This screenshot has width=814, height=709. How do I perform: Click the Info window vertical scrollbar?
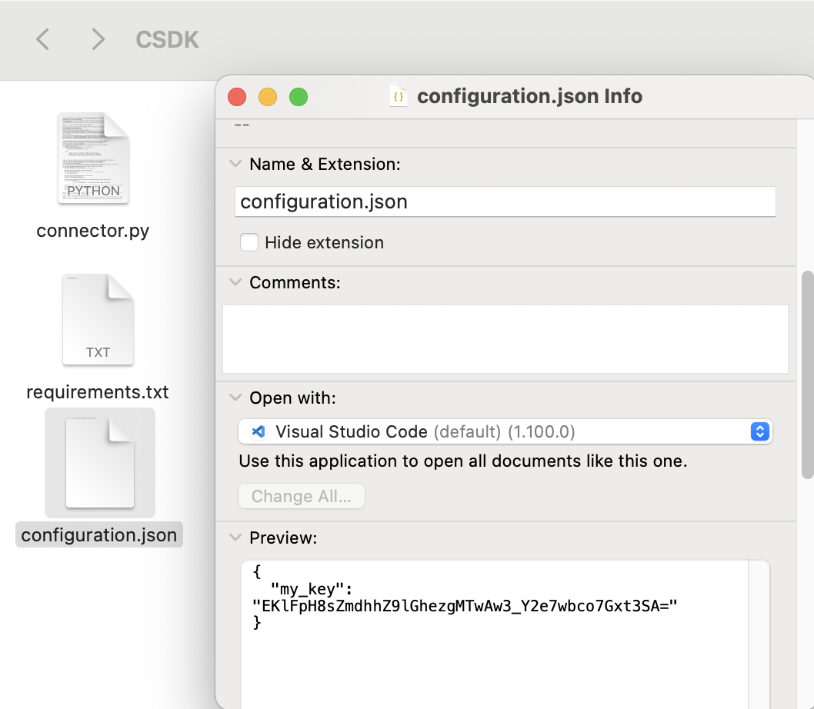pos(808,374)
